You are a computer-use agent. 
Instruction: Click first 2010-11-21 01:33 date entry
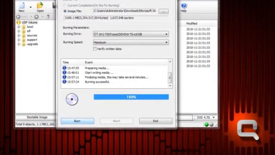198,29
